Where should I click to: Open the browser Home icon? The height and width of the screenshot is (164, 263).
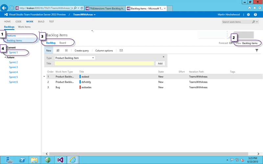point(250,8)
